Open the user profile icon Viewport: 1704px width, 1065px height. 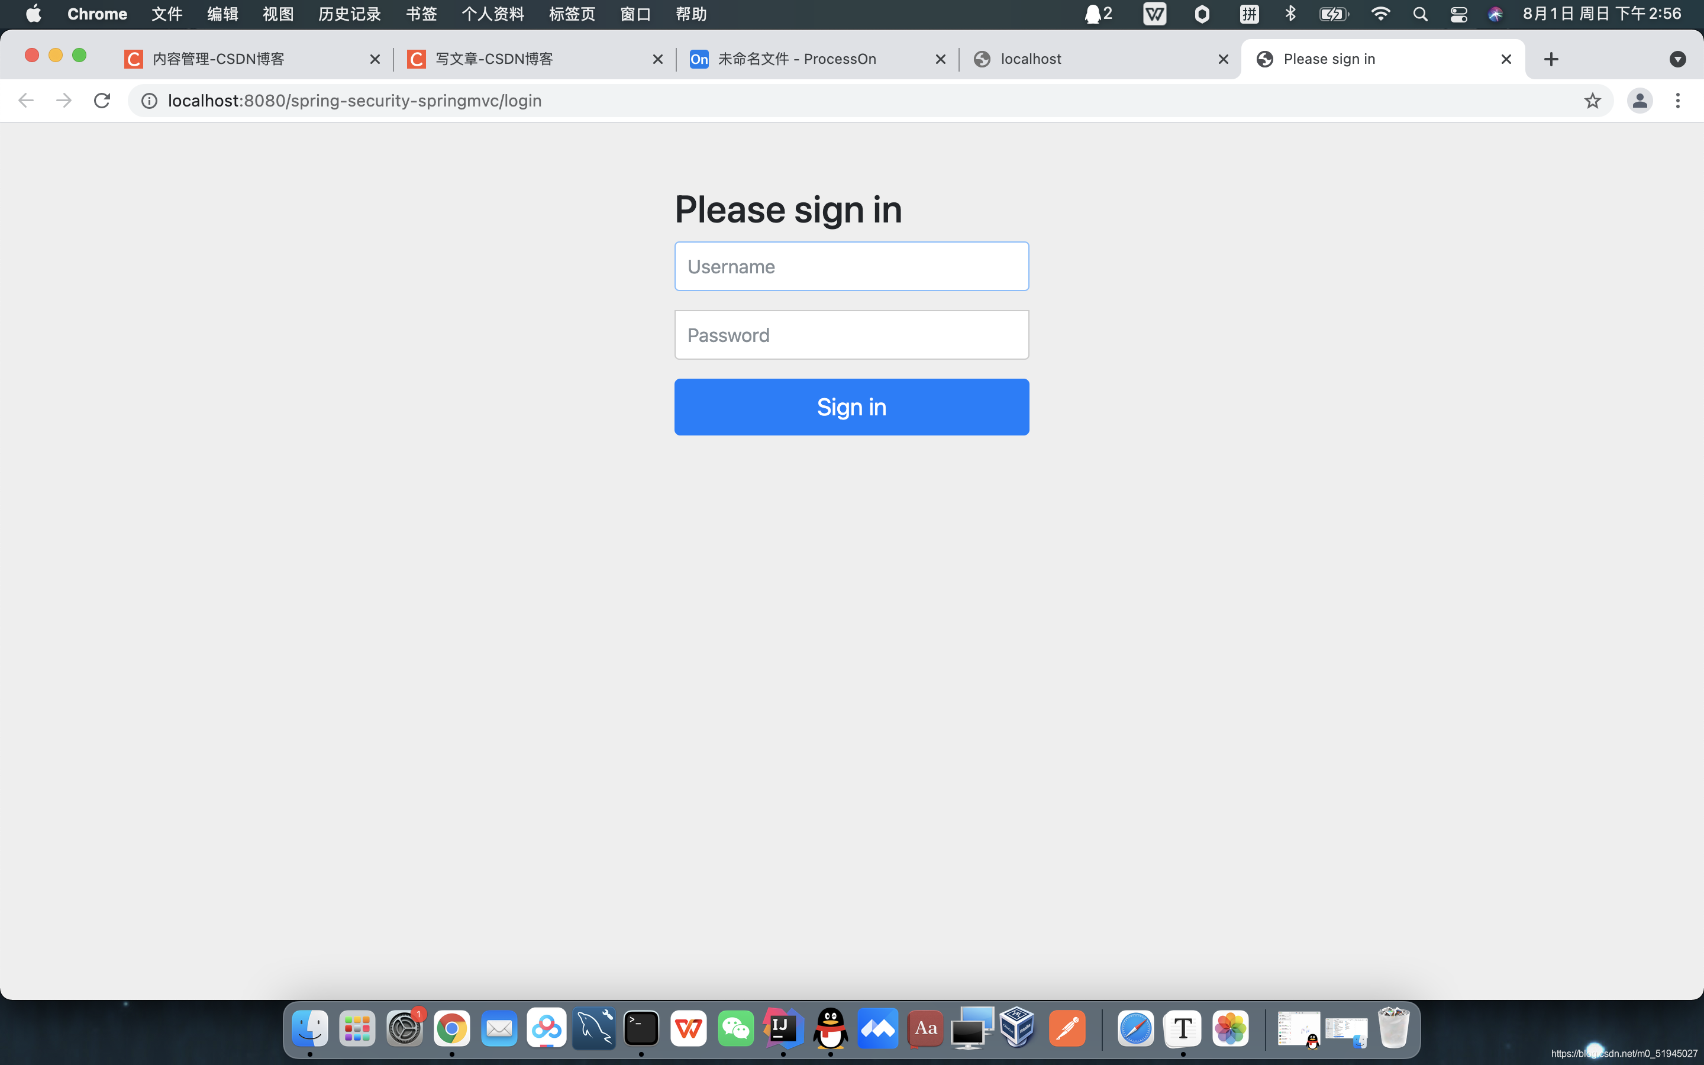(1639, 99)
